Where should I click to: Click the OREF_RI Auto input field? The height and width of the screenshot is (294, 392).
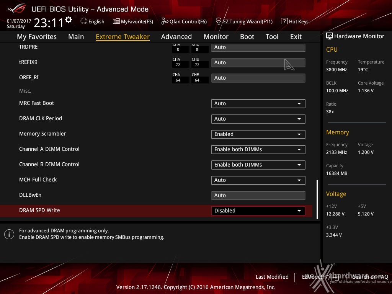(x=258, y=78)
